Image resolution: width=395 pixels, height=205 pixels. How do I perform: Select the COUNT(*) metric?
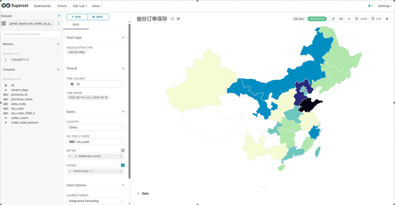pos(18,60)
